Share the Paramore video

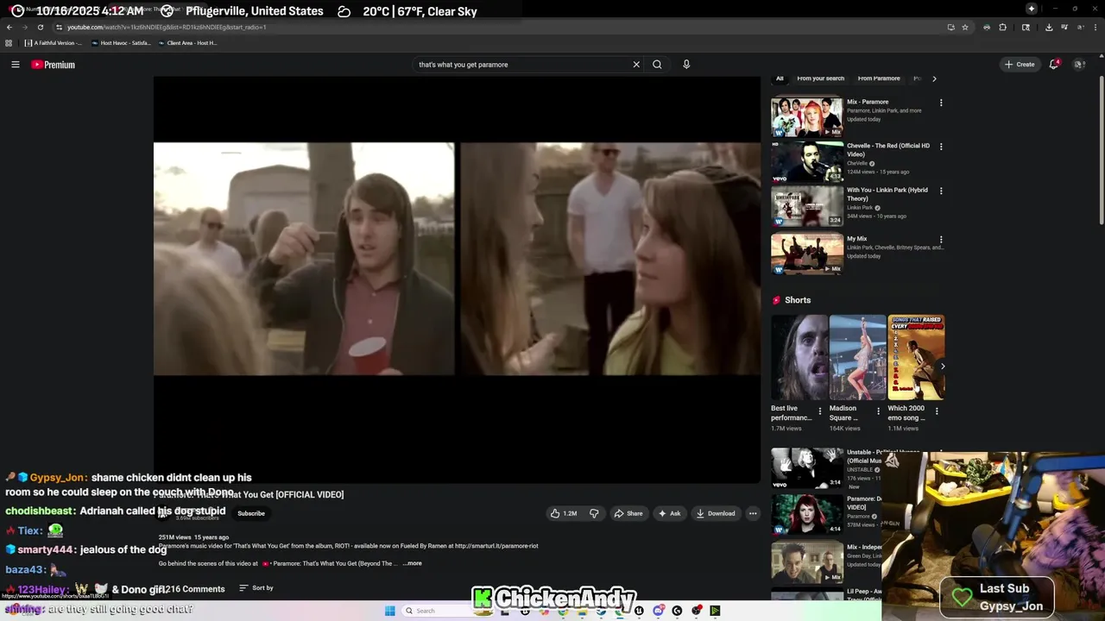(x=628, y=513)
